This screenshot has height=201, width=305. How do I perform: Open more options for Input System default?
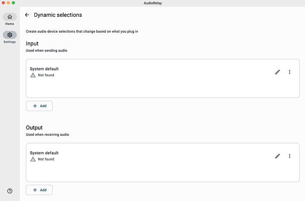point(290,72)
